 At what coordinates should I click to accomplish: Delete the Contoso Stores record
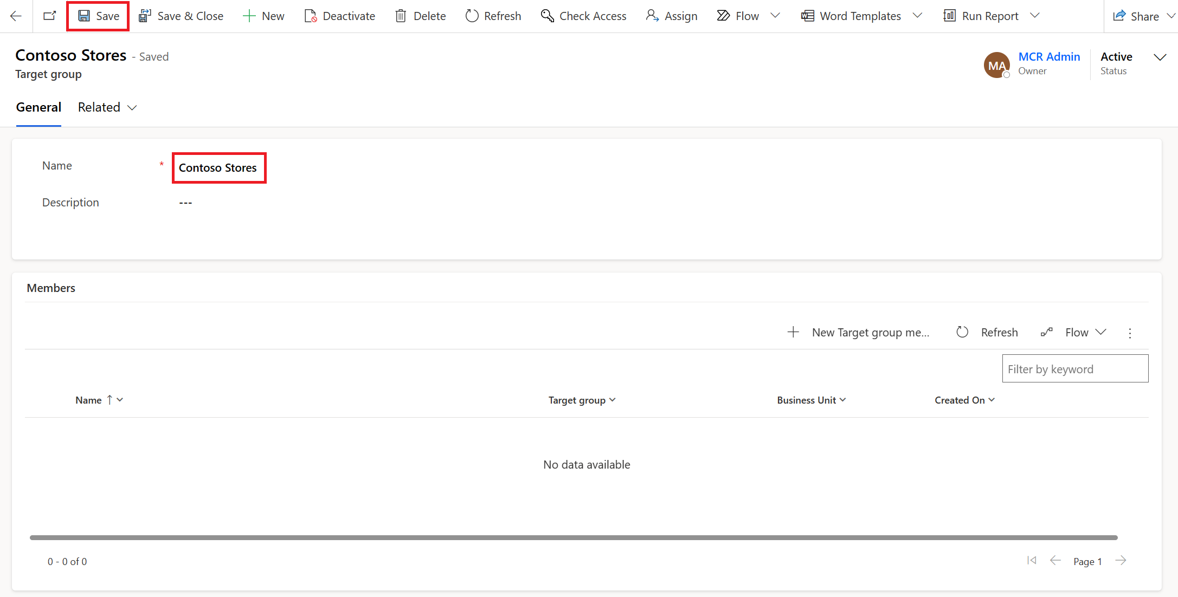point(421,16)
